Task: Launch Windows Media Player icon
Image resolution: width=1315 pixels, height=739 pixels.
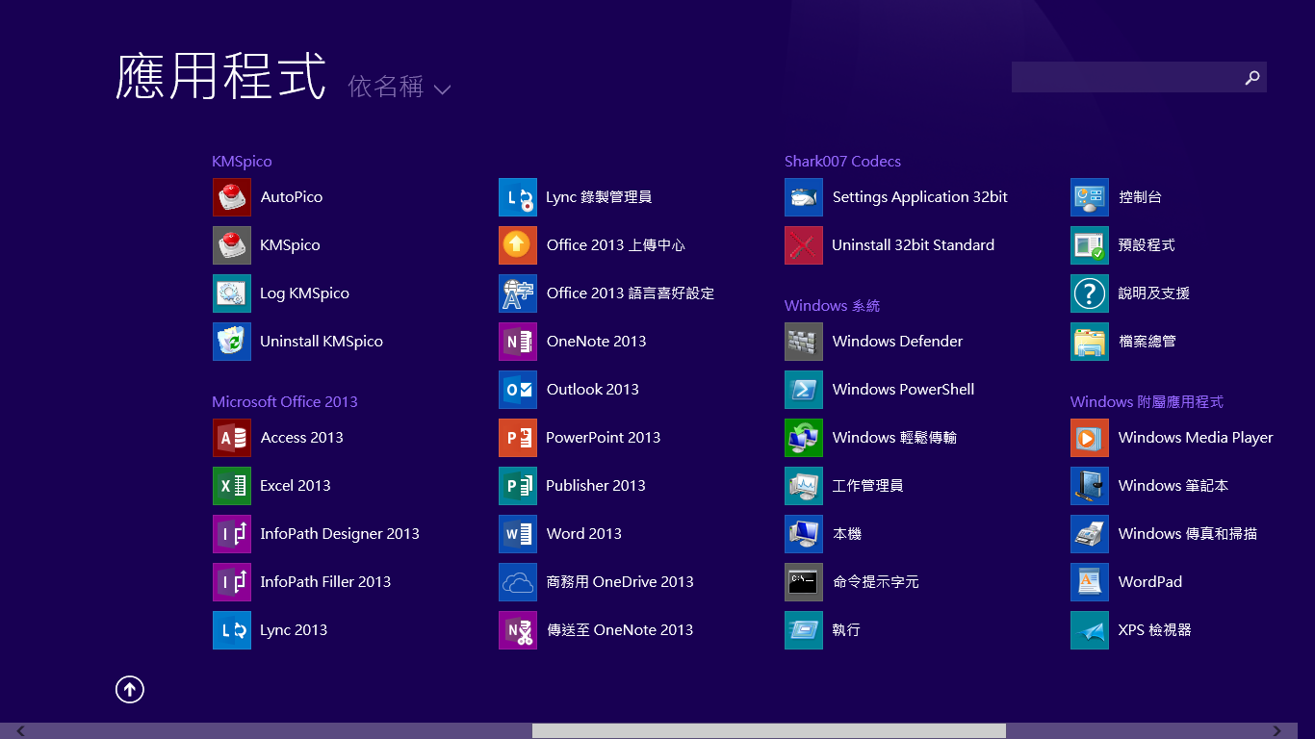Action: (1090, 438)
